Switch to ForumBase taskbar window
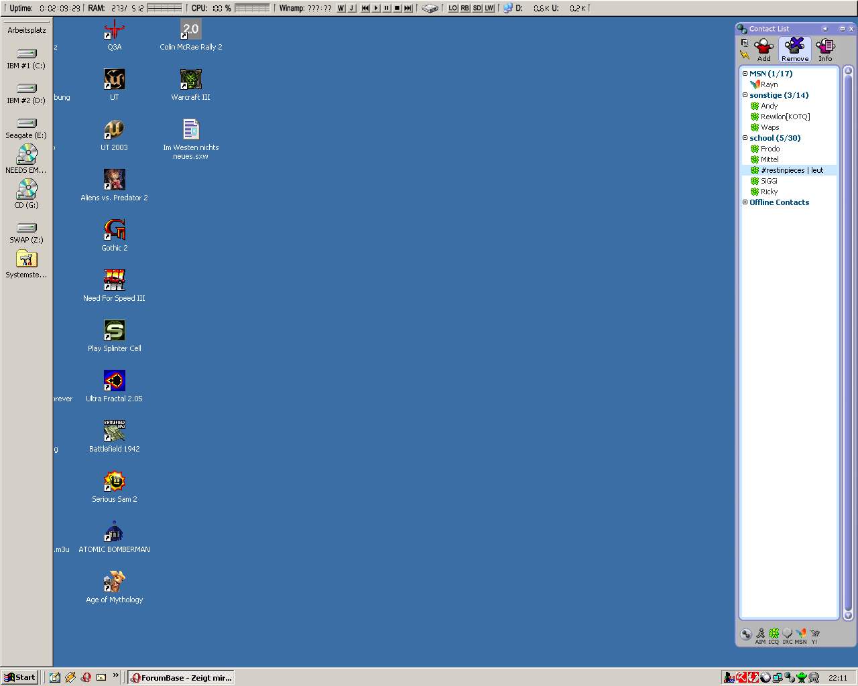This screenshot has height=686, width=858. 181,677
